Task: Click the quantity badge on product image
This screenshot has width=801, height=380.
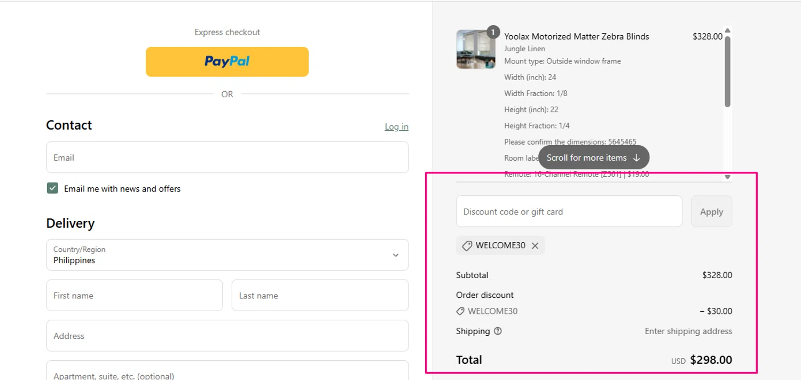Action: (493, 32)
